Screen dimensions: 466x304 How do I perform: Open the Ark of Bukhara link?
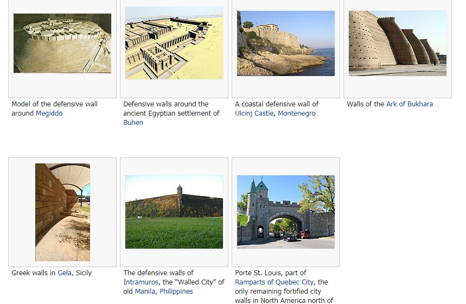tap(410, 104)
